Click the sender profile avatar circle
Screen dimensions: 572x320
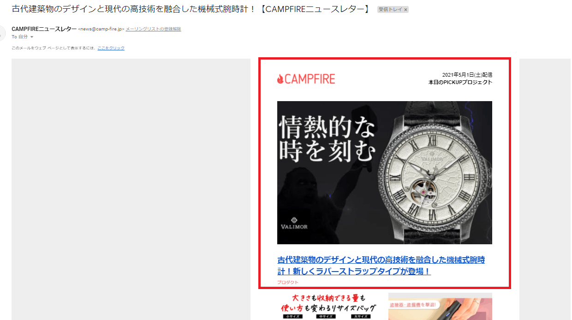tap(2, 33)
